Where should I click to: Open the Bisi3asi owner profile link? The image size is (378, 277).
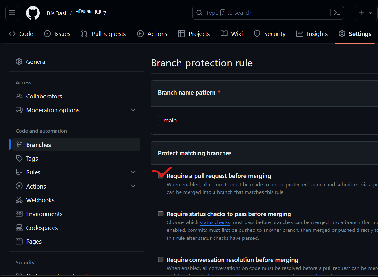(x=56, y=13)
